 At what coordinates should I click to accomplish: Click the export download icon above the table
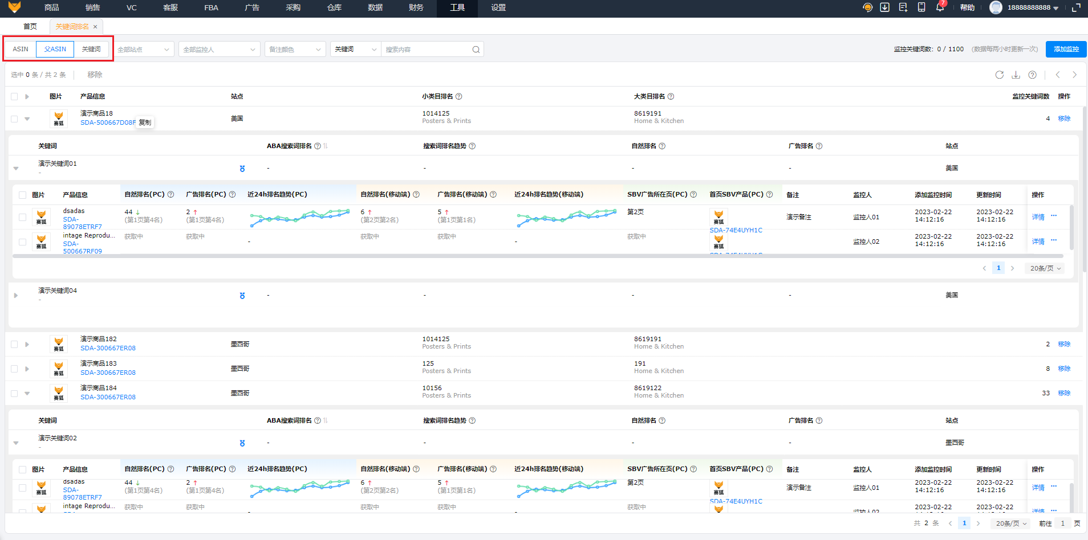point(1016,75)
